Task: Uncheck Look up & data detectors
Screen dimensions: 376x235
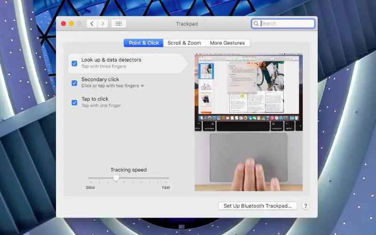Action: (x=74, y=63)
